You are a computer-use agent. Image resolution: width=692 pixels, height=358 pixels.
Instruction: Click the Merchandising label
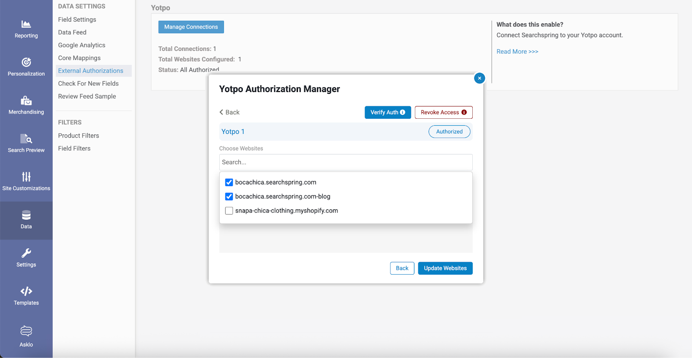tap(26, 112)
